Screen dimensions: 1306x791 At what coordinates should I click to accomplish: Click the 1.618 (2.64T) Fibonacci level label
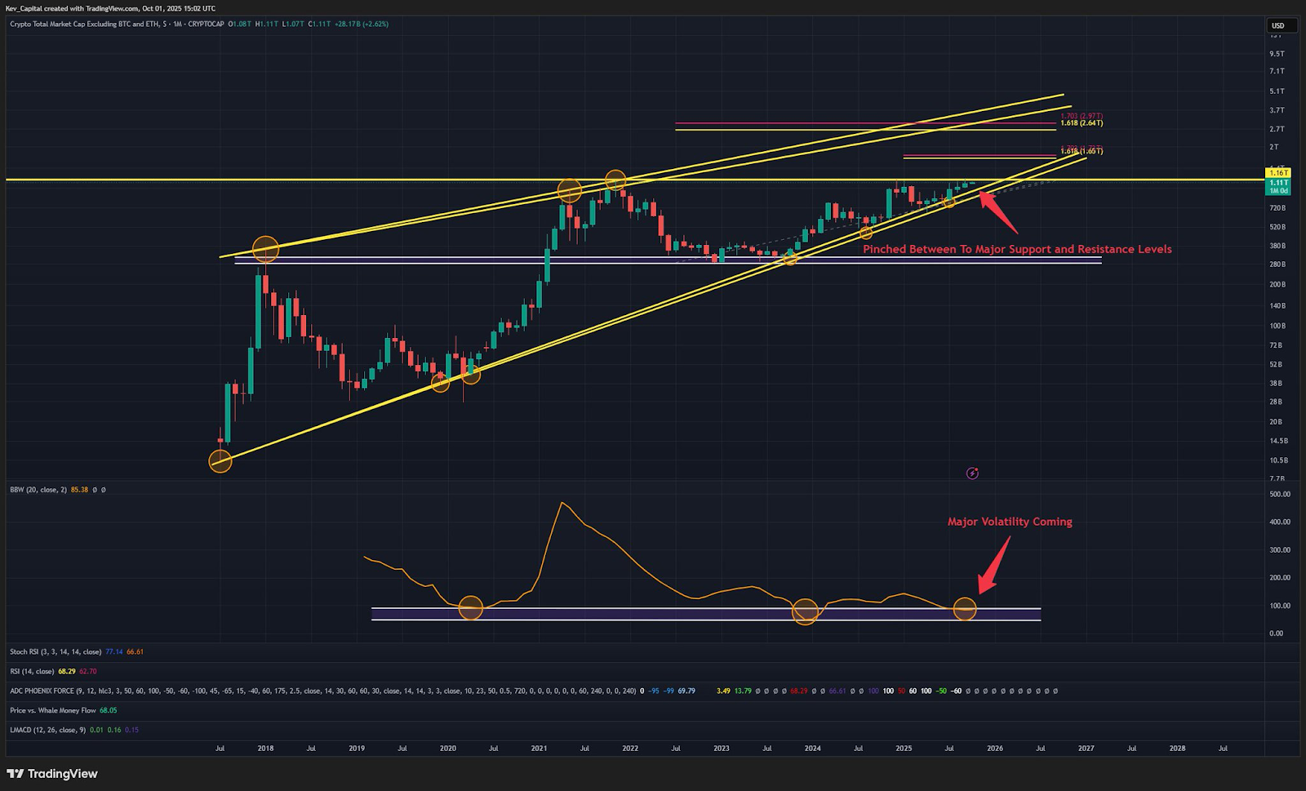point(1082,123)
